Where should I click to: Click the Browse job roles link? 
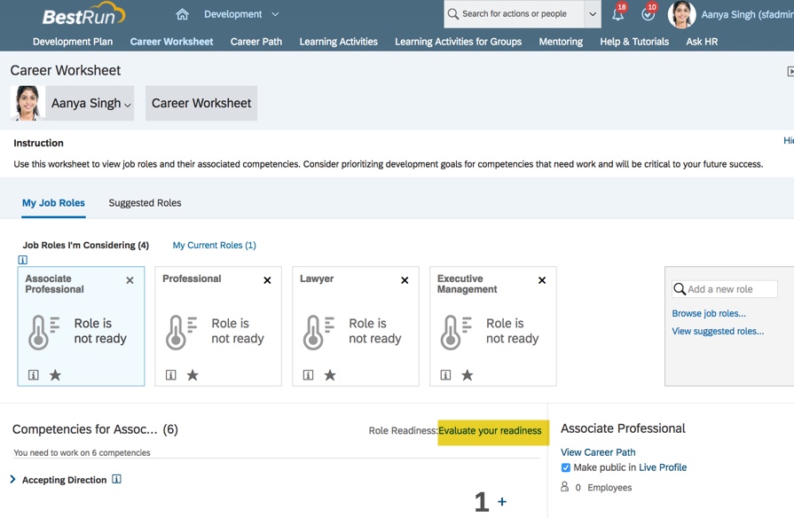pos(709,313)
